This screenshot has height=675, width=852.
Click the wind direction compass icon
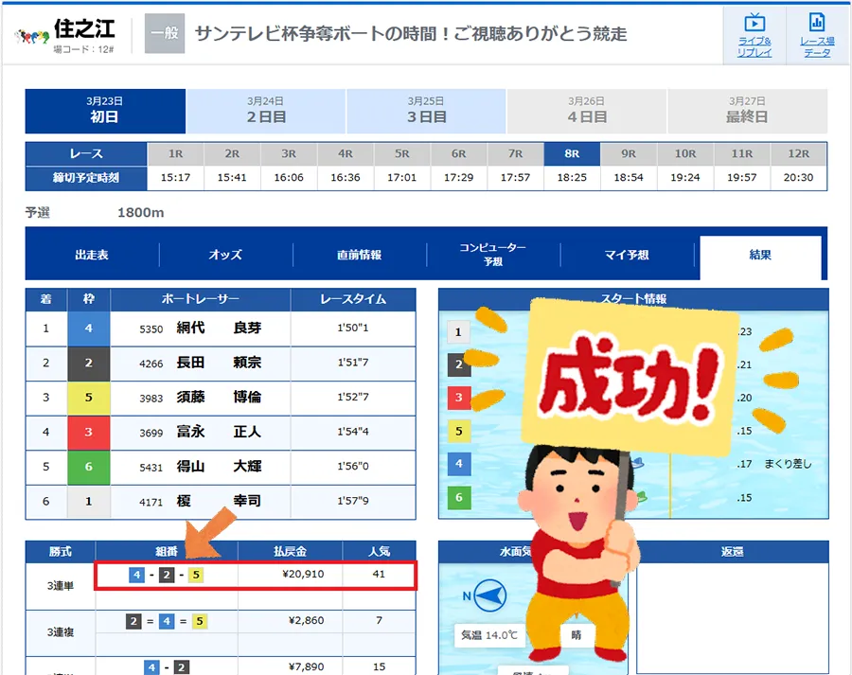pos(488,597)
